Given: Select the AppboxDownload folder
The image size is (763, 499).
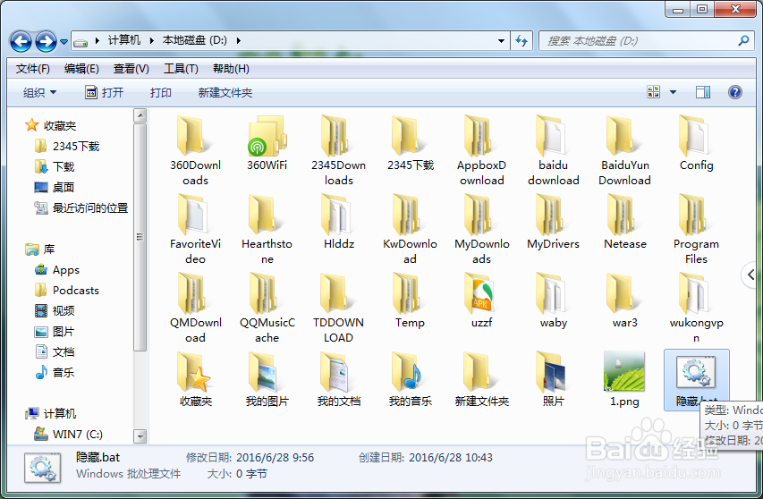Looking at the screenshot, I should (482, 151).
